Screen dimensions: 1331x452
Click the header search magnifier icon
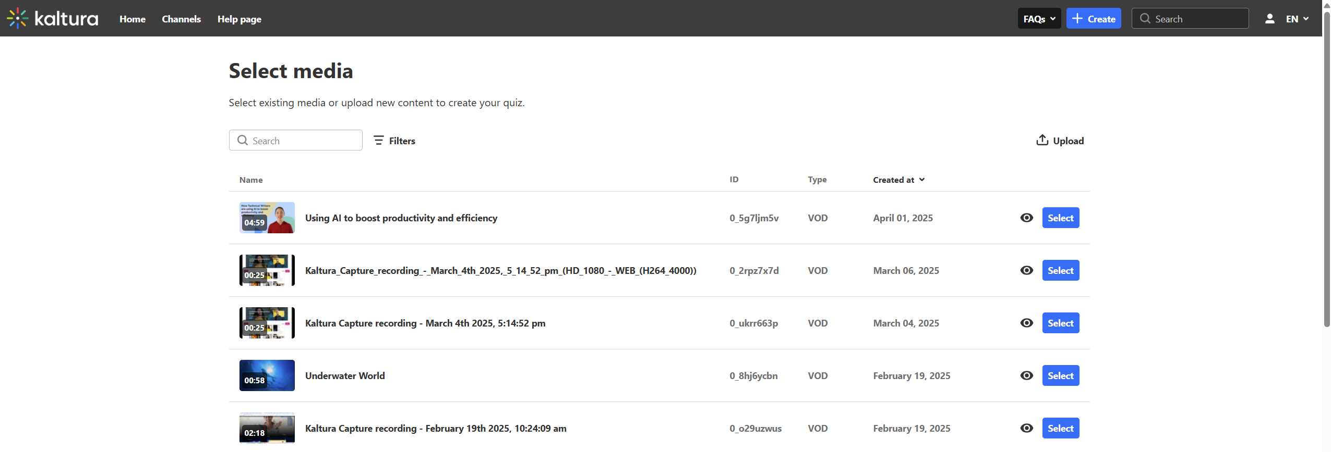click(x=1145, y=19)
